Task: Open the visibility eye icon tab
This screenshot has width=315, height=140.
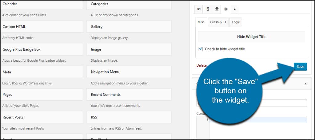Action: tap(199, 9)
